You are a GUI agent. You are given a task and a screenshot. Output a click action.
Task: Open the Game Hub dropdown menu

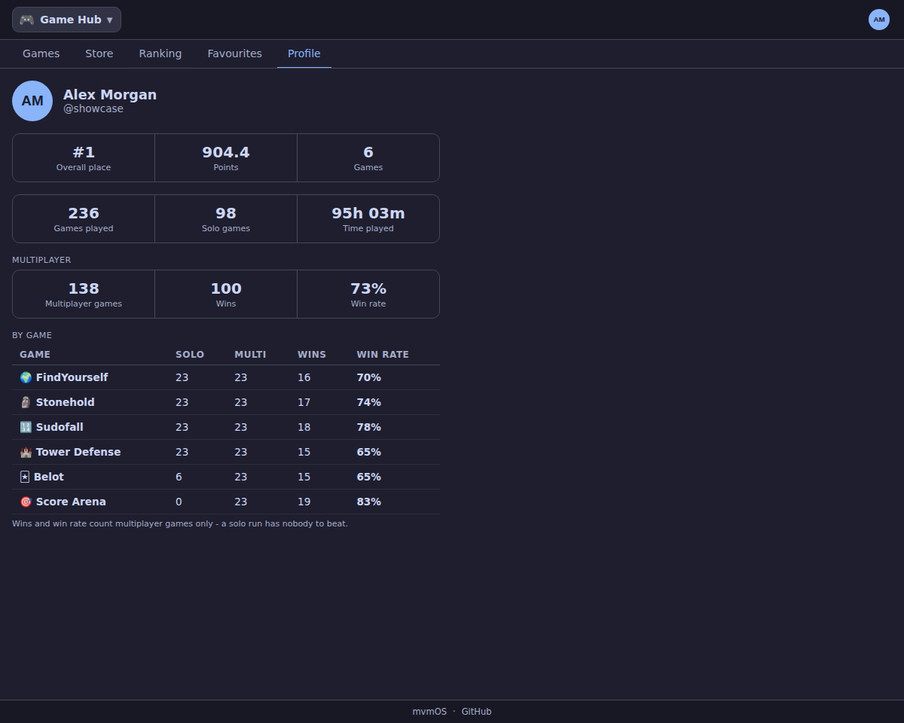tap(66, 20)
